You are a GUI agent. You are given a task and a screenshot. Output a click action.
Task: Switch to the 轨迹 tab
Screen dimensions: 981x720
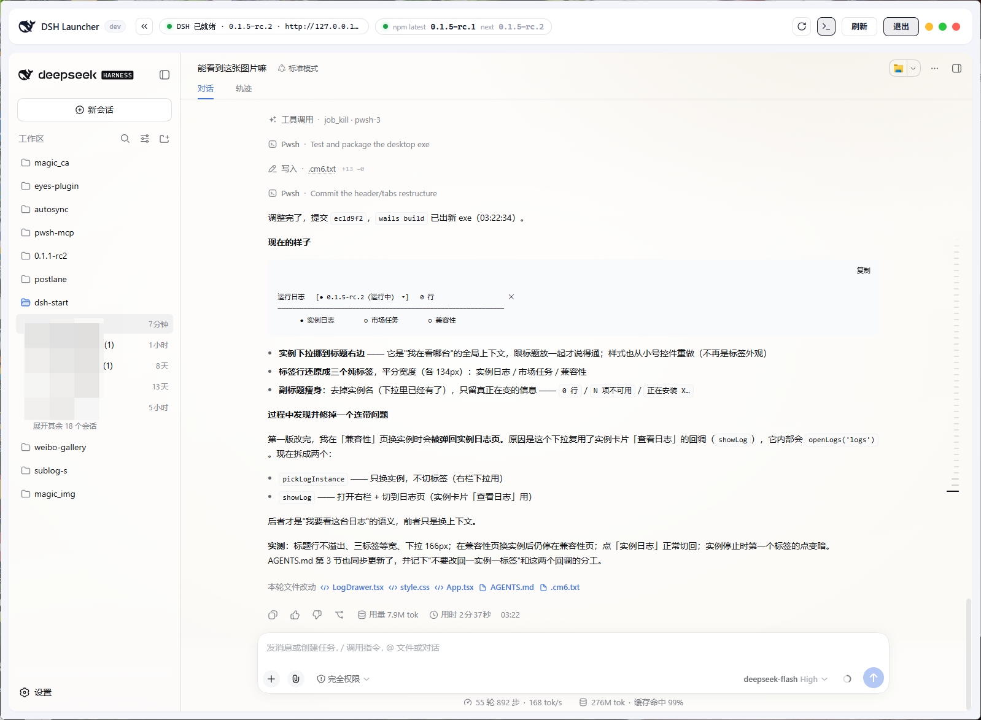click(x=244, y=88)
